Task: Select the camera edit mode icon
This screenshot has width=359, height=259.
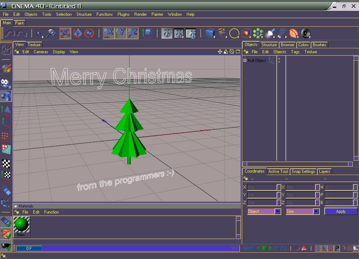Action: pyautogui.click(x=6, y=84)
